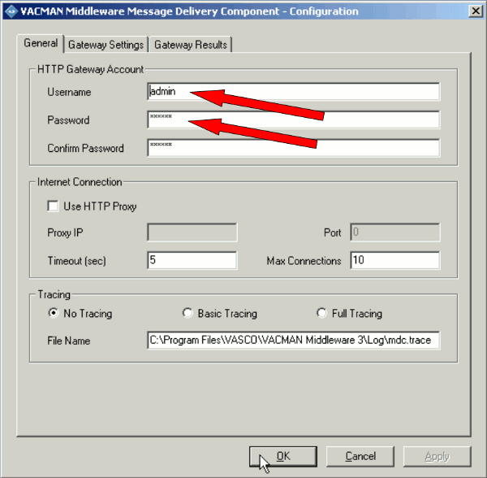This screenshot has width=487, height=478.
Task: Click the trace File Name field
Action: point(294,341)
